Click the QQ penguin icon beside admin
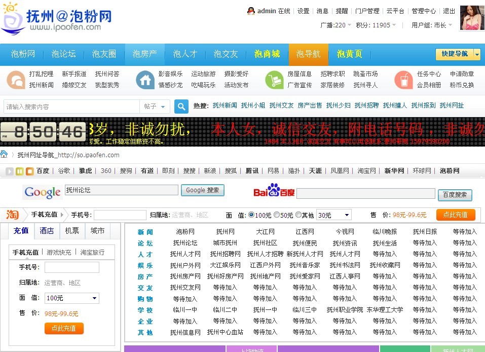The width and height of the screenshot is (485, 352). (251, 11)
